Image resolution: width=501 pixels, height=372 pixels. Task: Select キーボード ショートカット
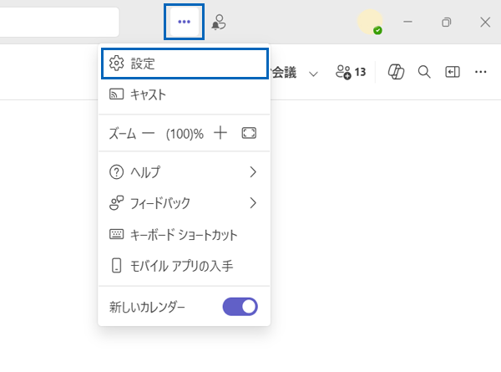185,234
